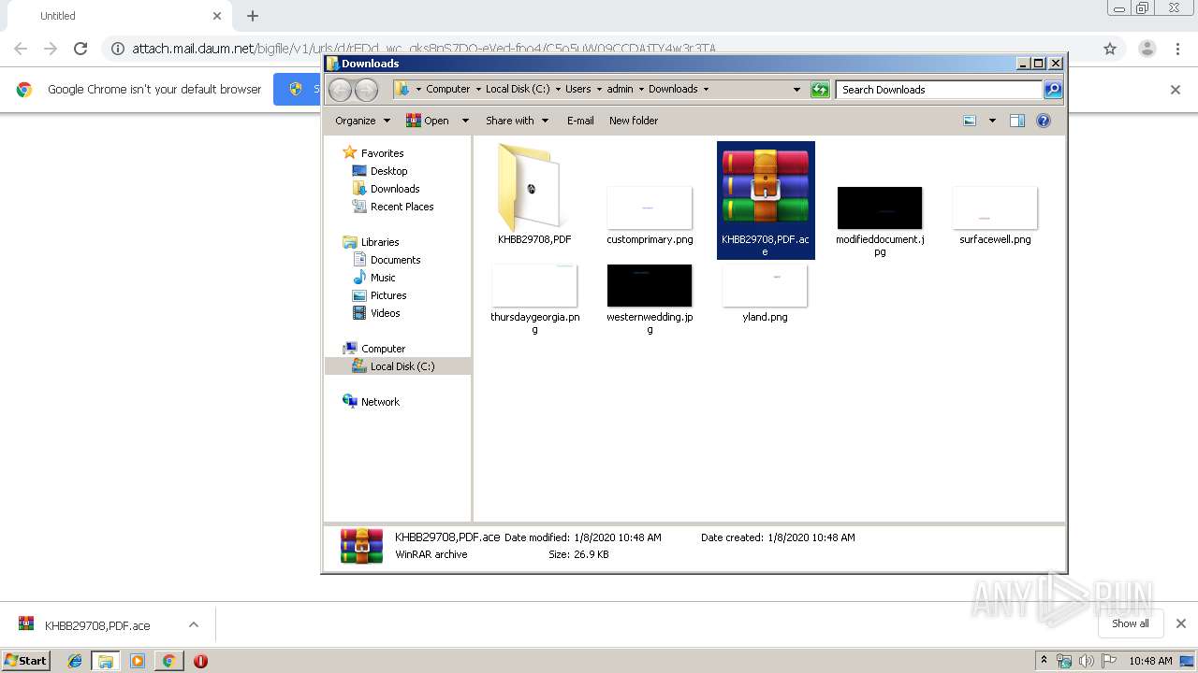Show hidden tray icons arrow
The height and width of the screenshot is (673, 1198).
click(x=1044, y=661)
